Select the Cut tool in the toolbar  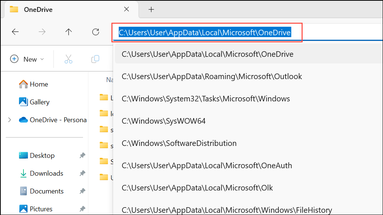pyautogui.click(x=68, y=59)
